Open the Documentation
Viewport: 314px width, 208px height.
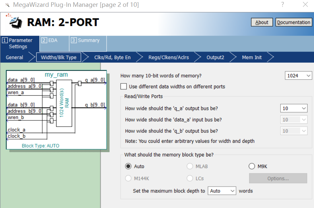click(294, 22)
